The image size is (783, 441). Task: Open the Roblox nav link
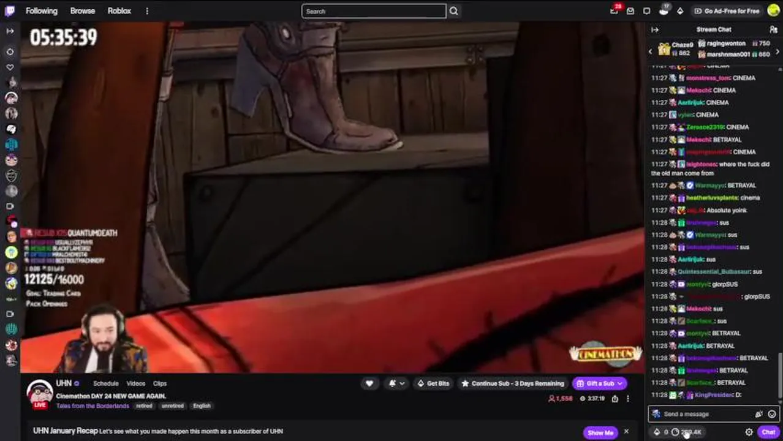click(x=119, y=11)
